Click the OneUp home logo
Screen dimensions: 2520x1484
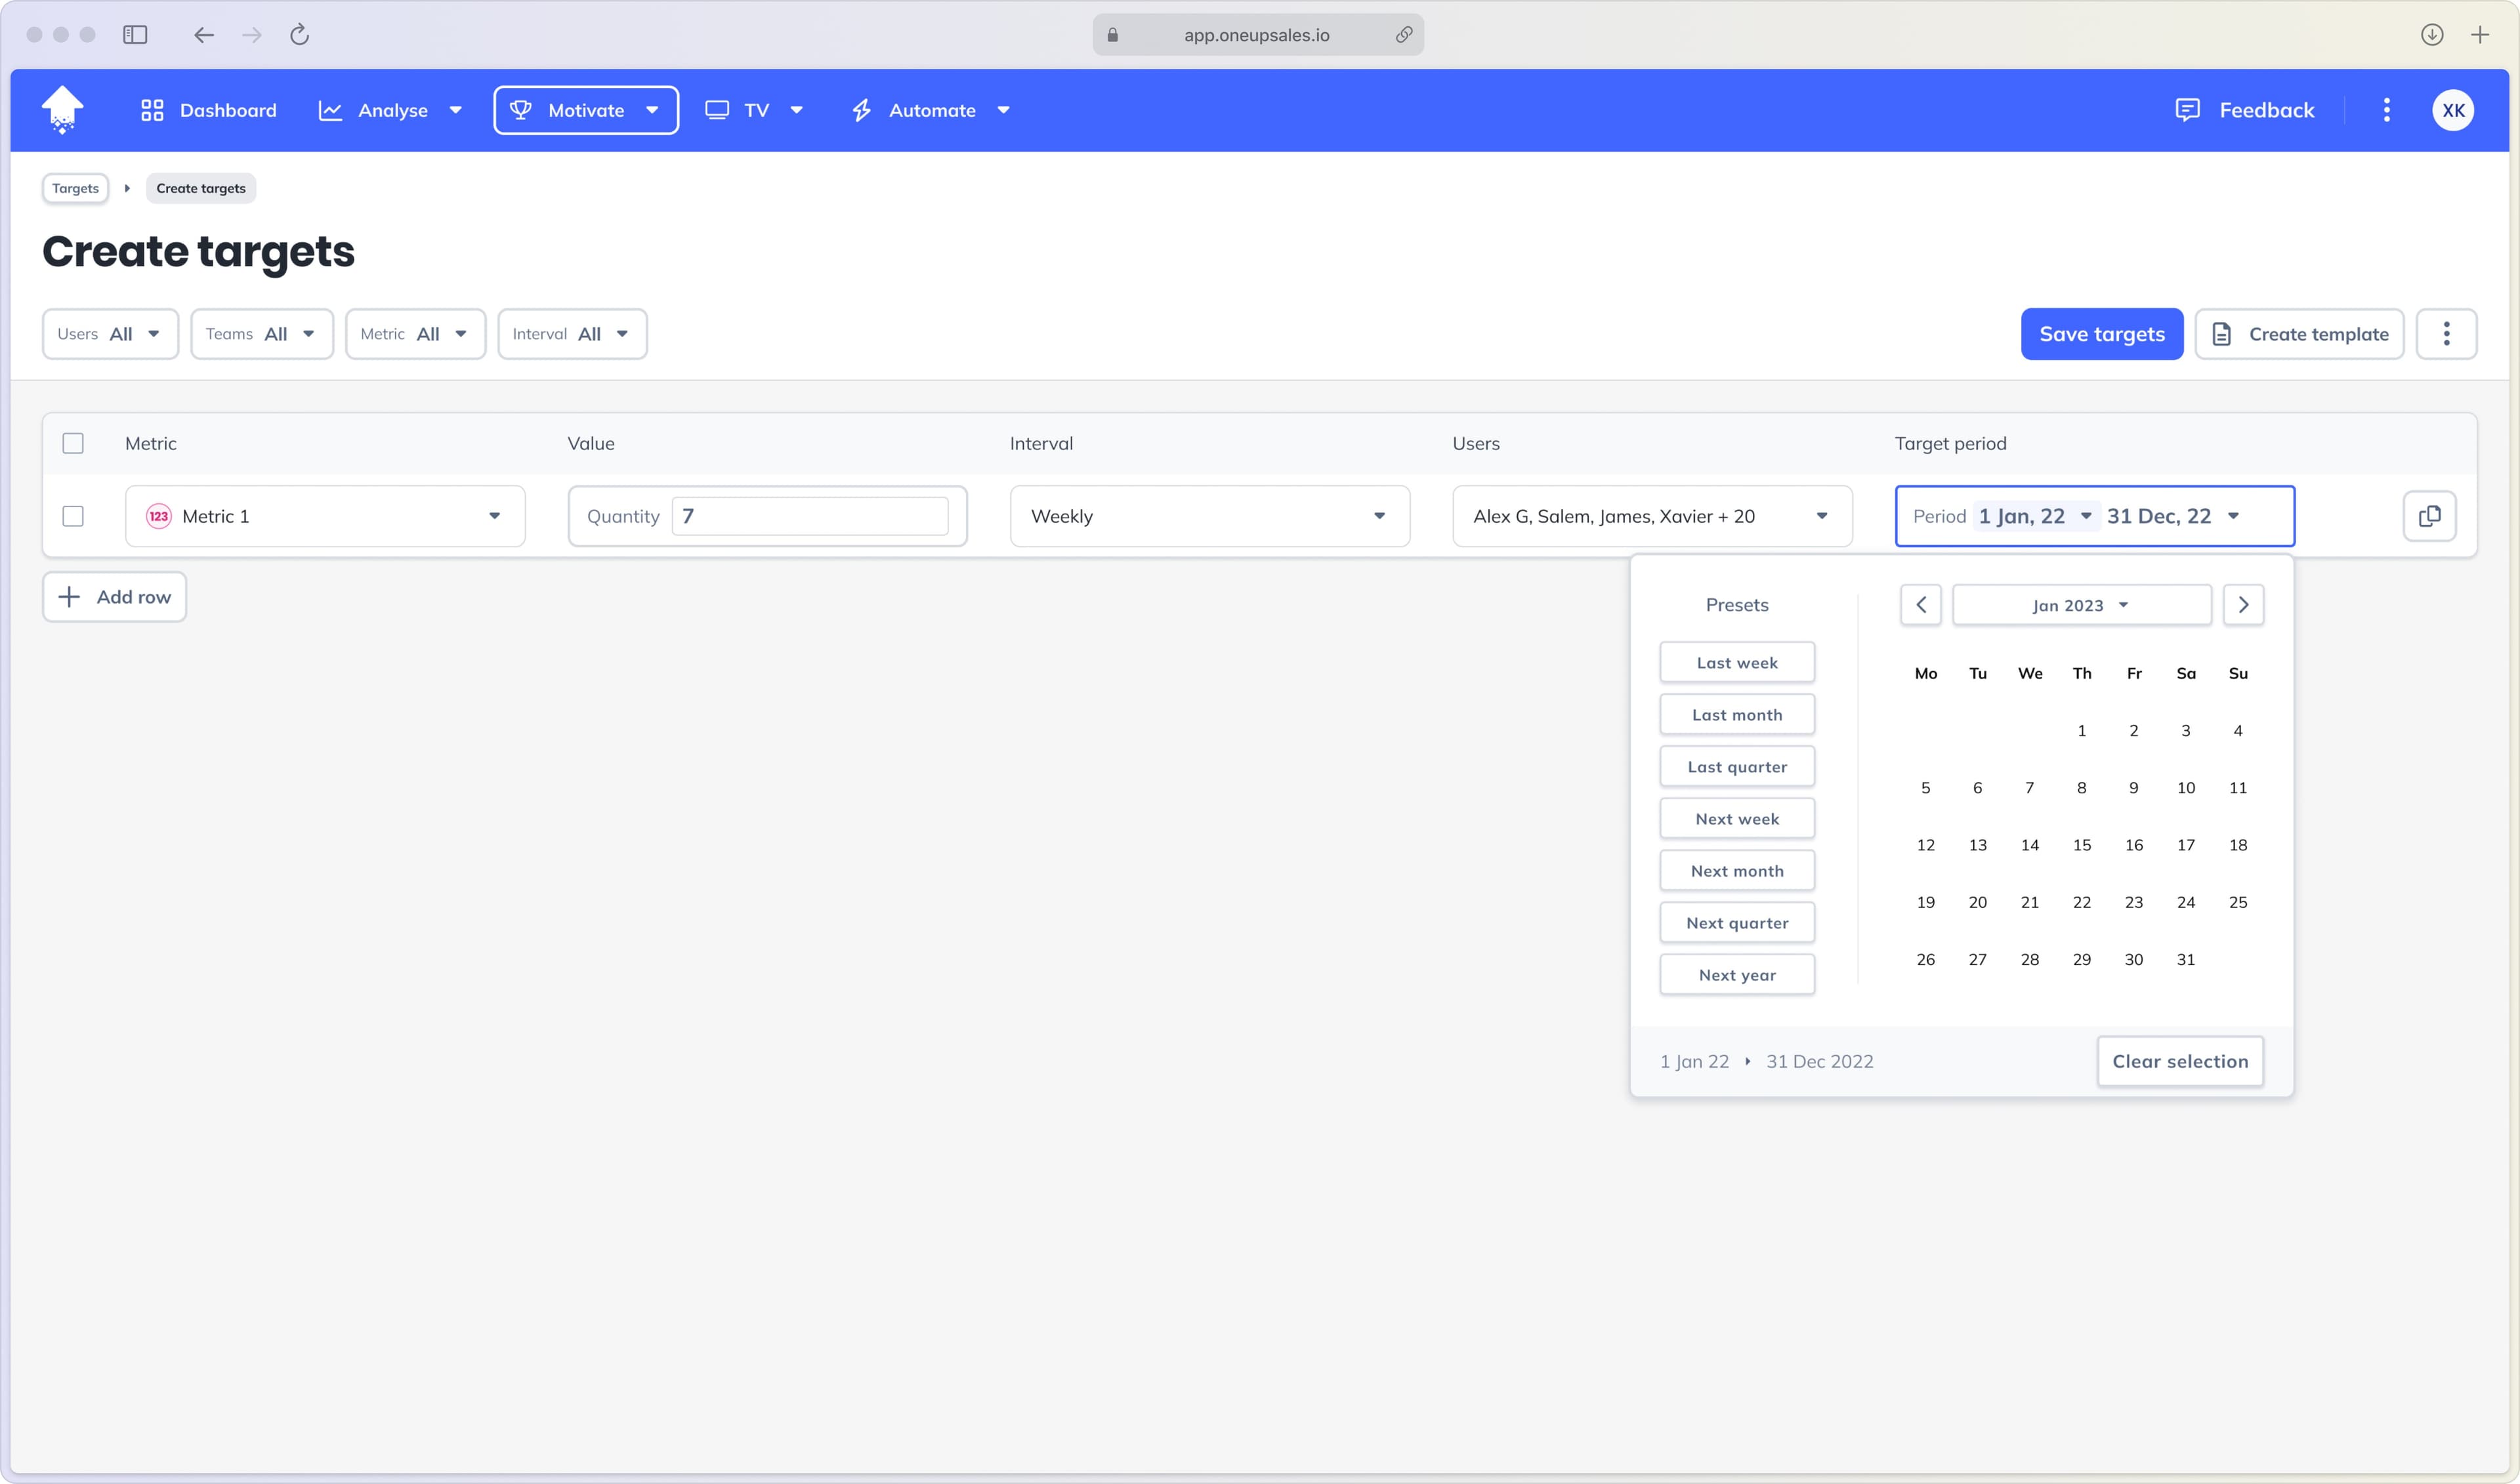point(62,110)
